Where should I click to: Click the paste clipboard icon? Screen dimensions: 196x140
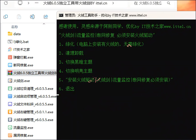[x=19, y=17]
